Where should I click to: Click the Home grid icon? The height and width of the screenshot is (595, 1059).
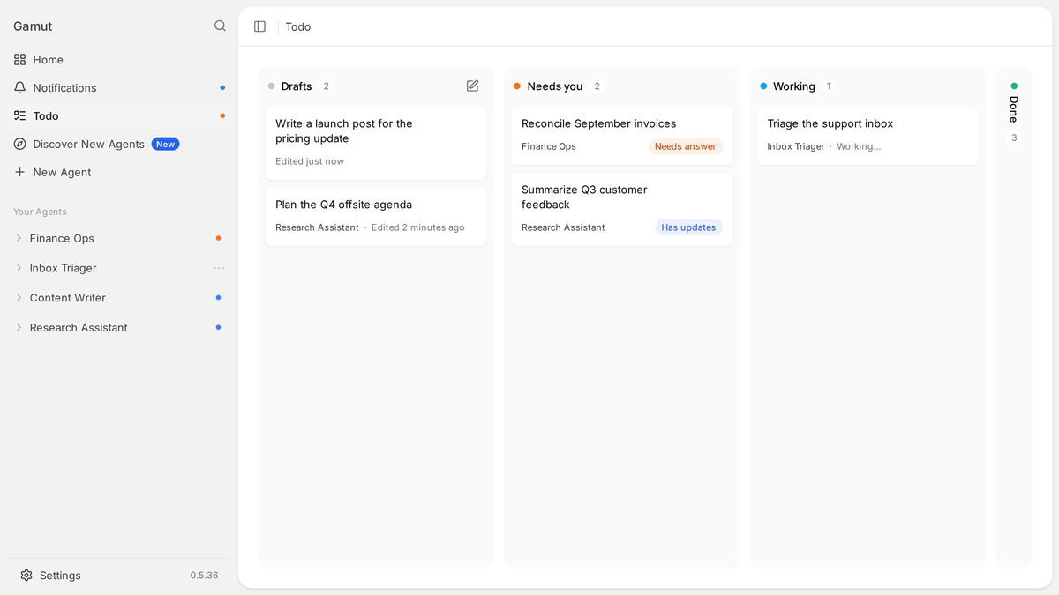pyautogui.click(x=19, y=60)
